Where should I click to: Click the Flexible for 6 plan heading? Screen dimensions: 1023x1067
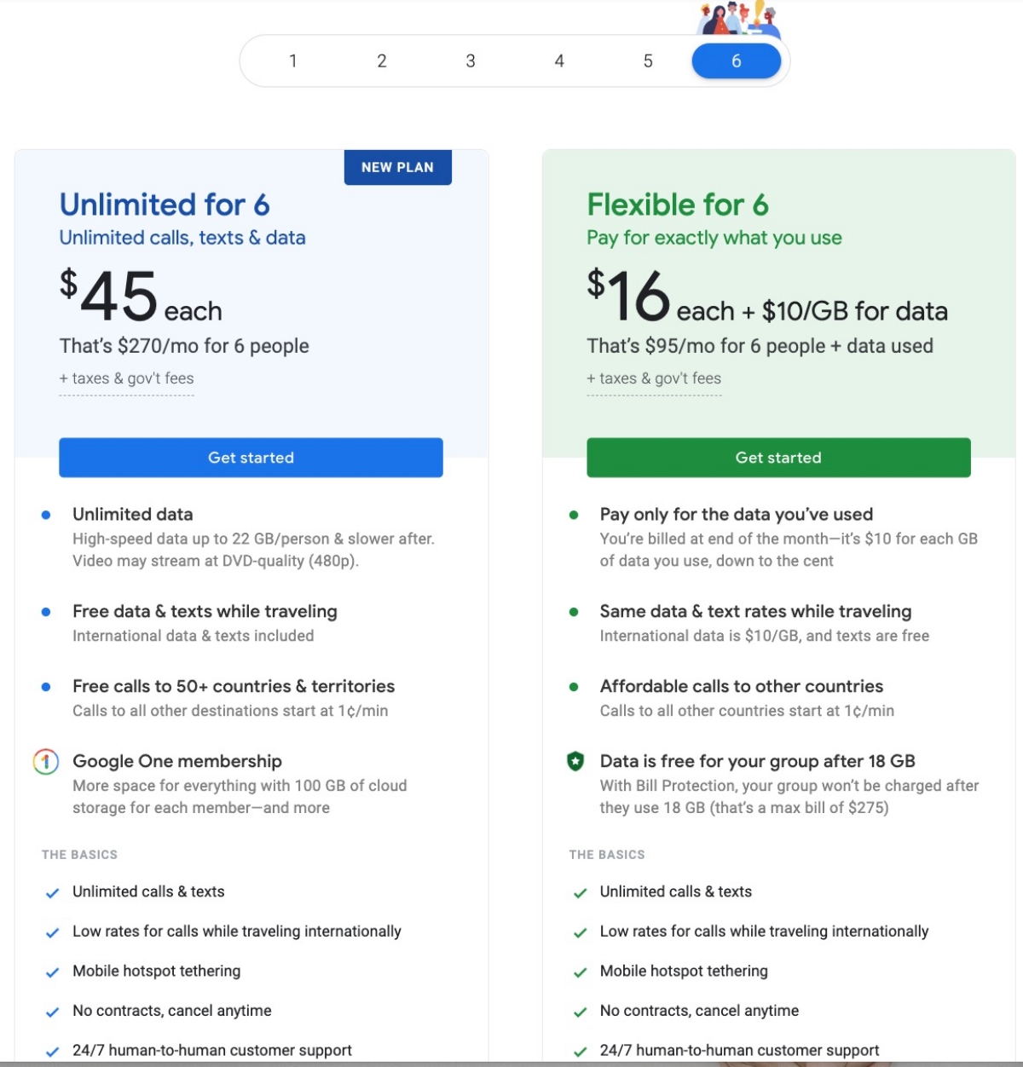click(678, 205)
